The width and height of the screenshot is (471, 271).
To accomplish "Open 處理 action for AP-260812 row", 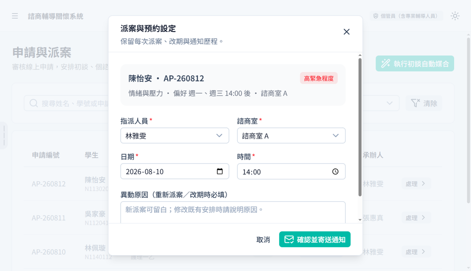I will click(x=416, y=184).
